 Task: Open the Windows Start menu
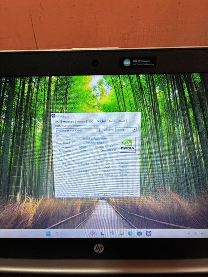[x=48, y=234]
